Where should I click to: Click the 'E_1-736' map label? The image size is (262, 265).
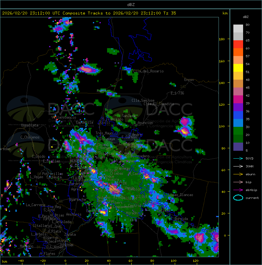pos(177,93)
